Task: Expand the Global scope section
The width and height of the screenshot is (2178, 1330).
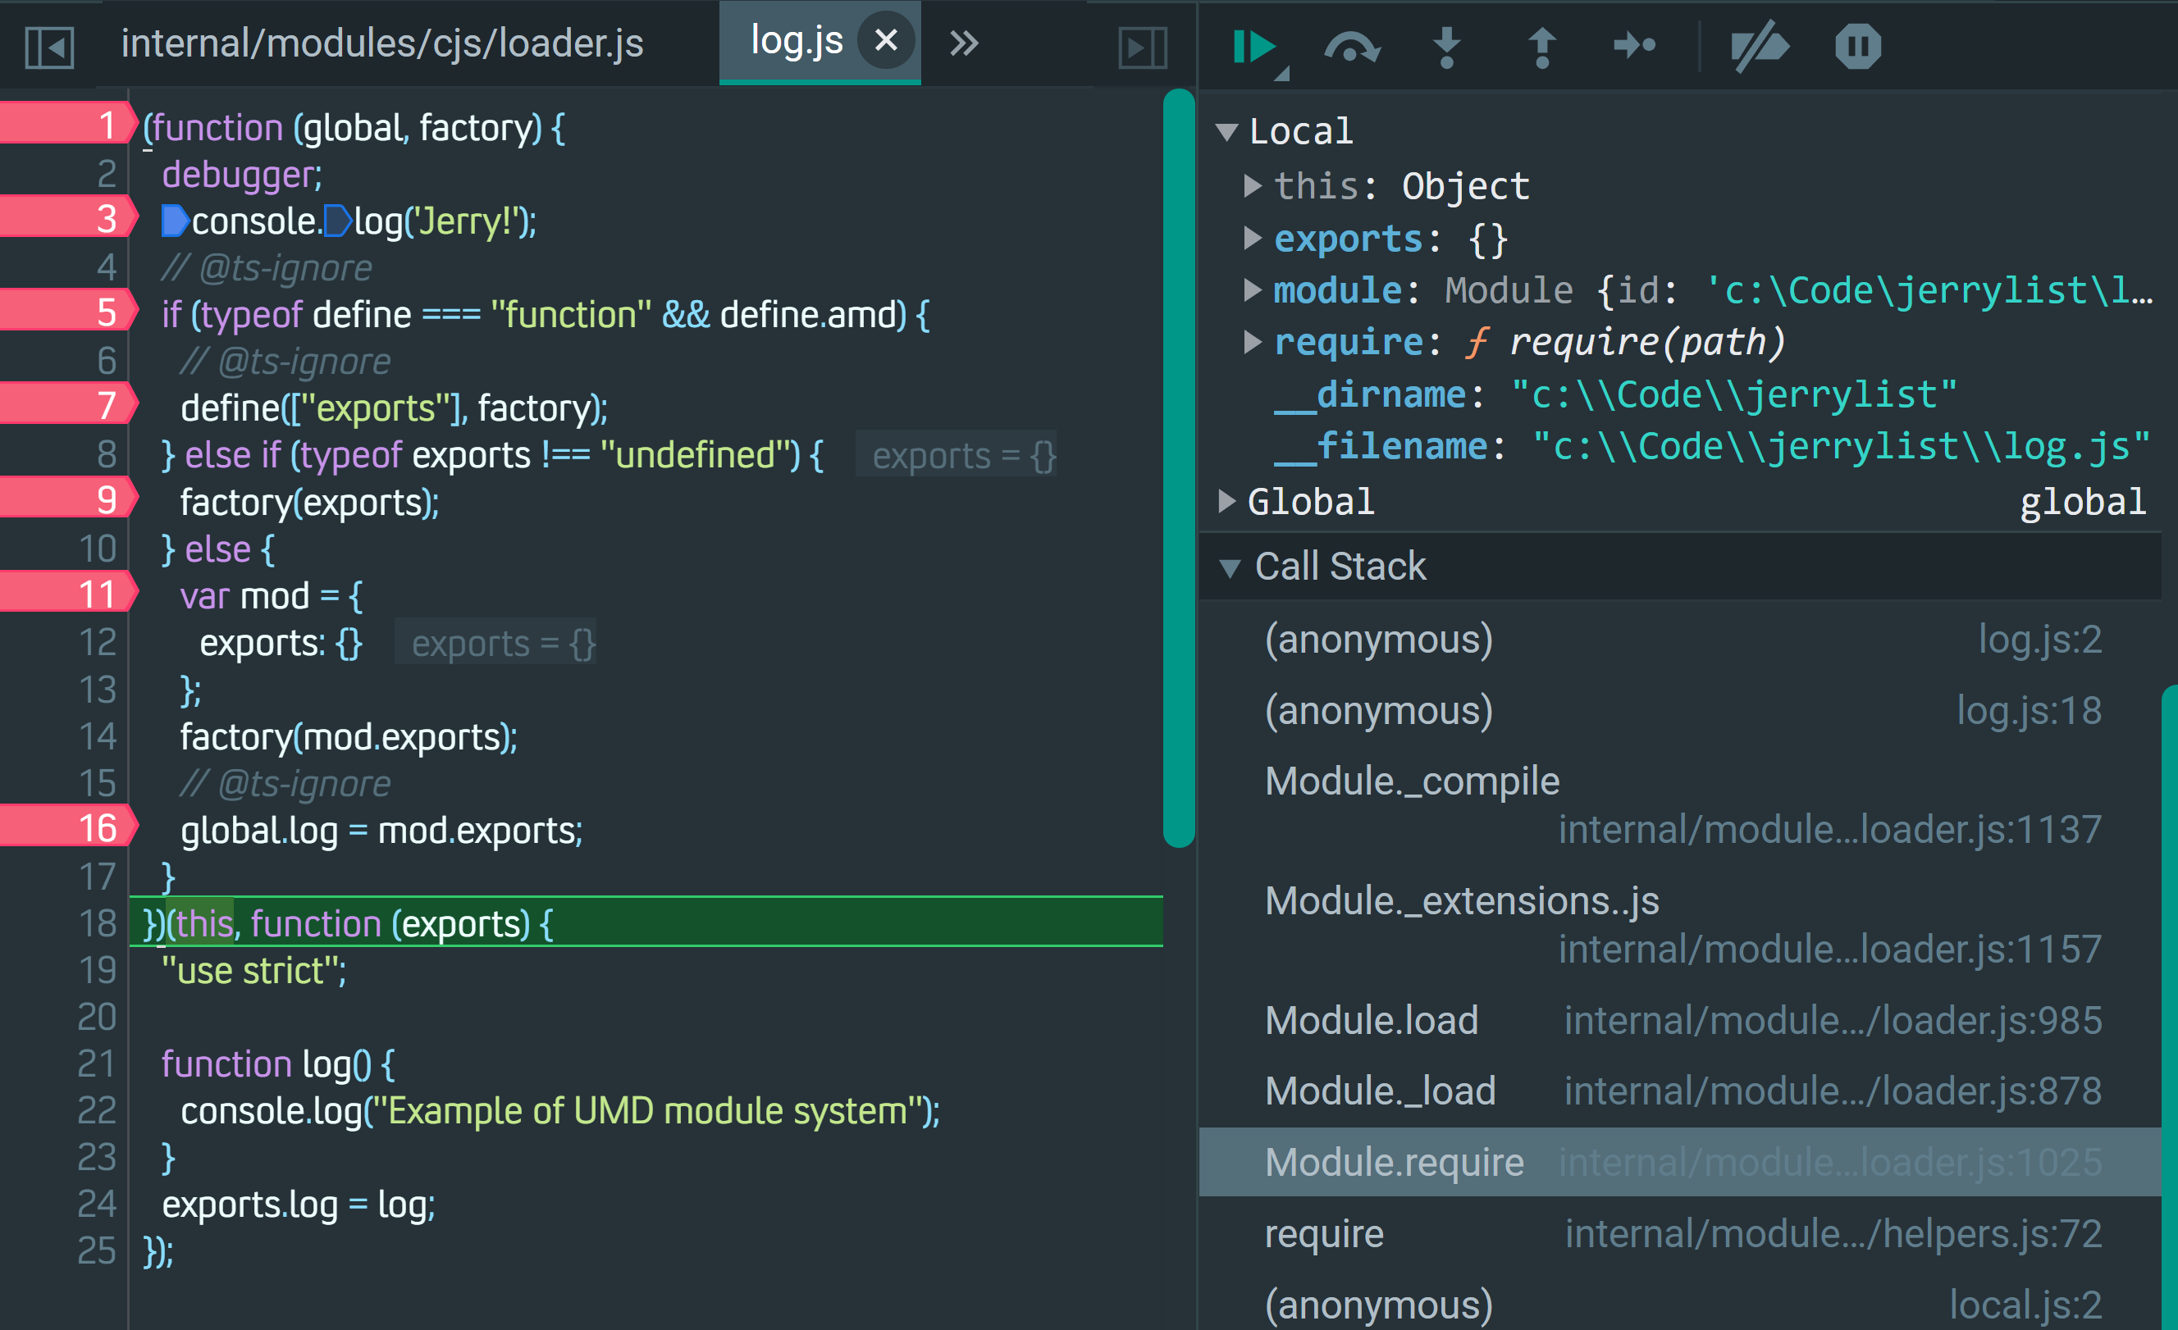Action: click(x=1227, y=502)
